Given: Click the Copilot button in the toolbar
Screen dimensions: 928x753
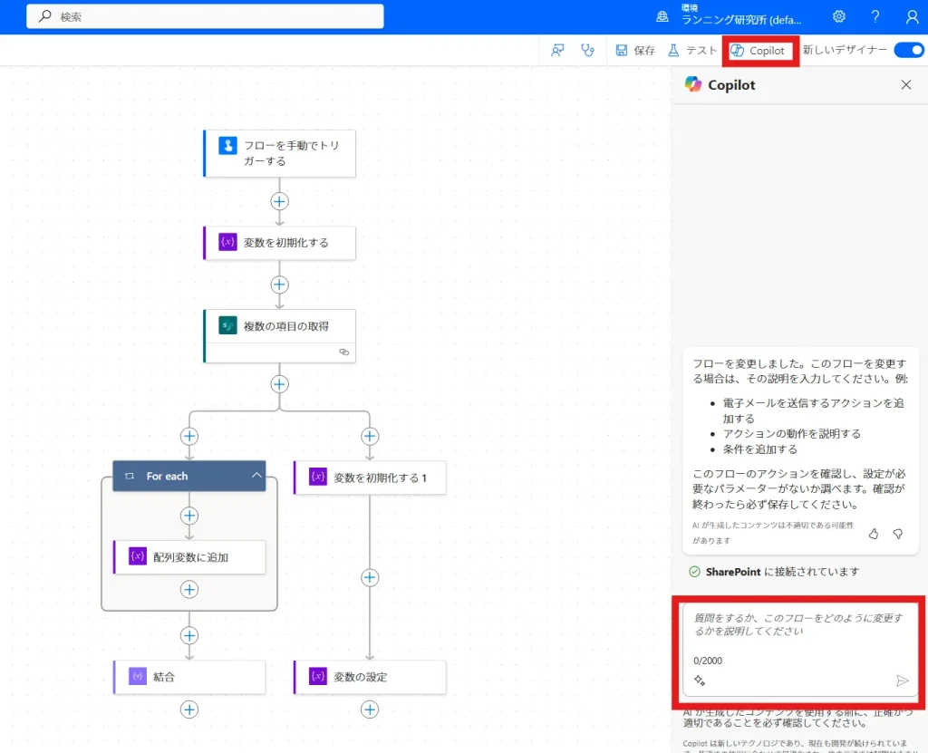Looking at the screenshot, I should 759,51.
